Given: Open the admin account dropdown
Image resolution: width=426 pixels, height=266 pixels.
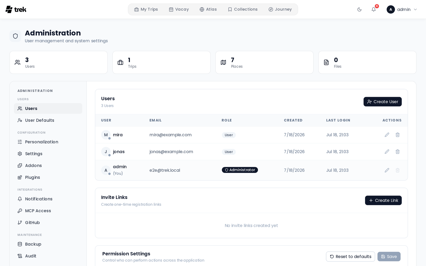Looking at the screenshot, I should click(x=402, y=10).
